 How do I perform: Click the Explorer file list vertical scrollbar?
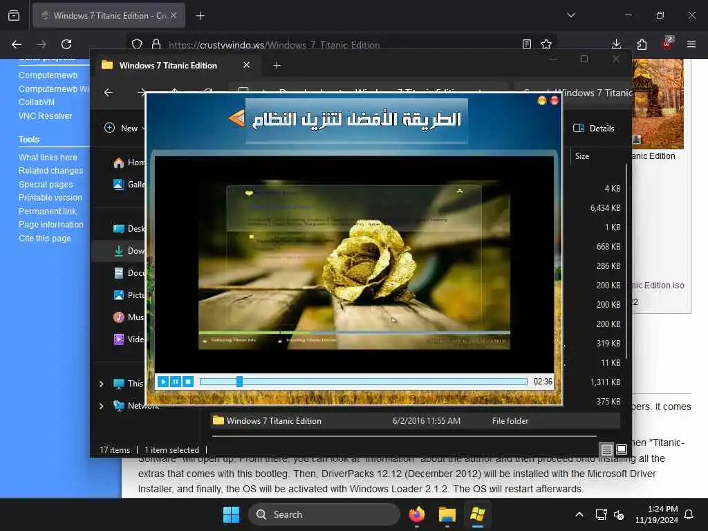click(x=626, y=262)
